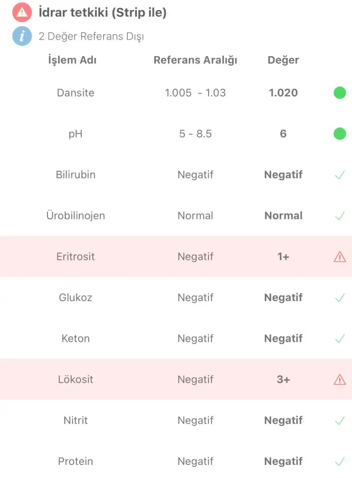Tap the İşlem Adı column header
The height and width of the screenshot is (478, 352).
point(72,60)
